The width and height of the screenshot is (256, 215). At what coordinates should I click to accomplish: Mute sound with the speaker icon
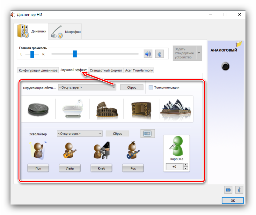(148, 54)
